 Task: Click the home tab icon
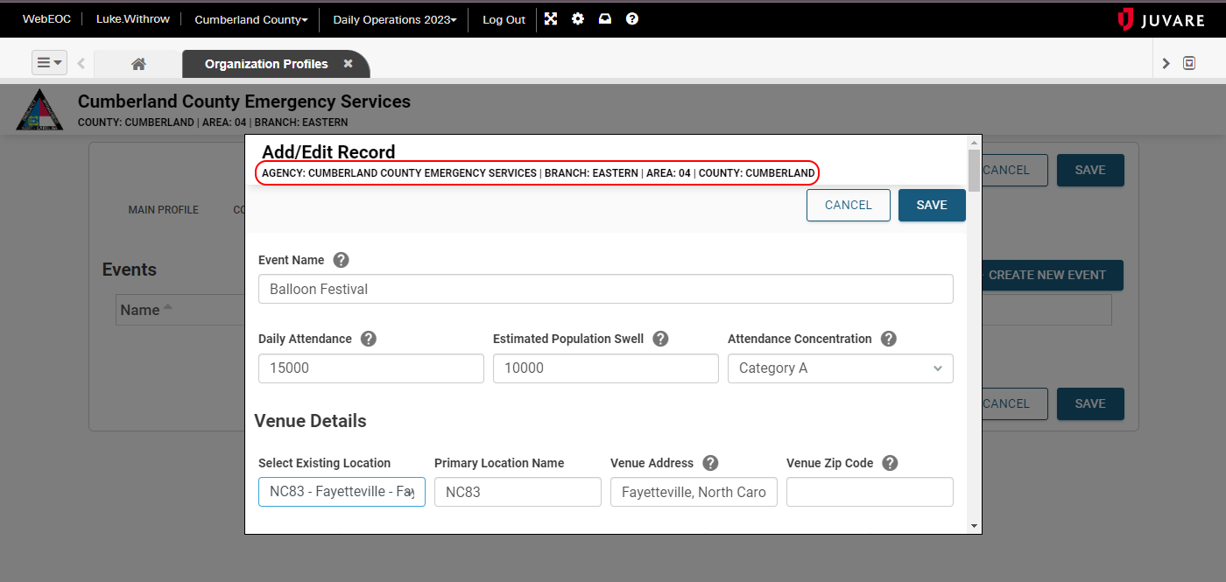coord(138,62)
